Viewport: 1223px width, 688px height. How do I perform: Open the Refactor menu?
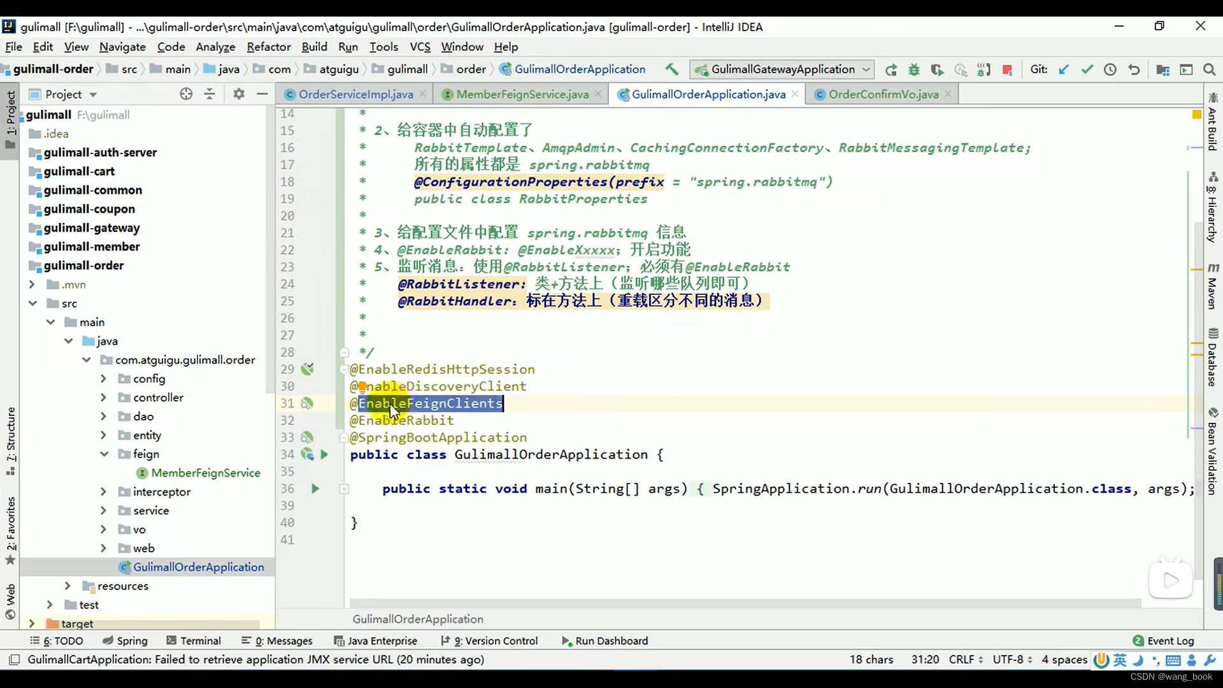(268, 47)
